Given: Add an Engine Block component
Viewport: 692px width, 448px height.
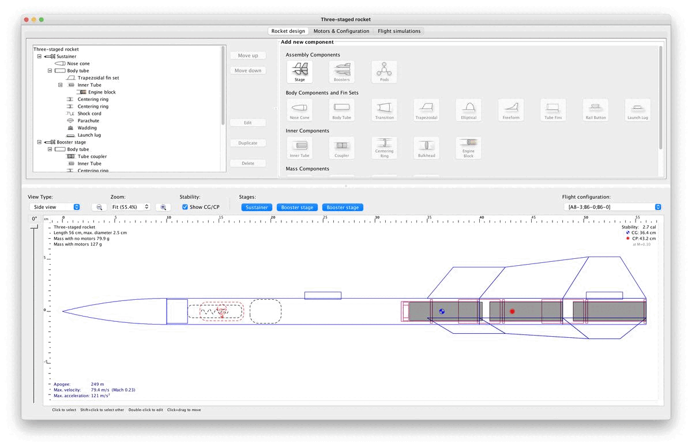Looking at the screenshot, I should click(468, 148).
